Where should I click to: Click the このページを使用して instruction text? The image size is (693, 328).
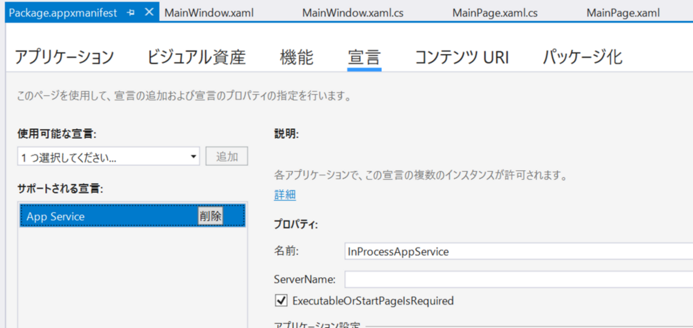tap(184, 96)
